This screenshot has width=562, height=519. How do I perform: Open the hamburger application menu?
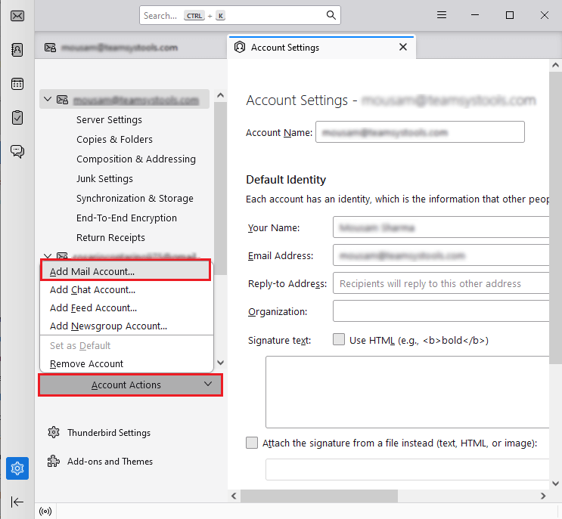(x=442, y=15)
